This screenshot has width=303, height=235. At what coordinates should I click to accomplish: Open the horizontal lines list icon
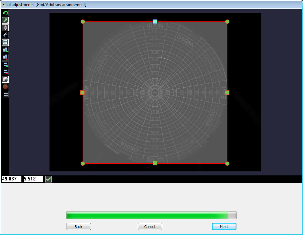[5, 94]
